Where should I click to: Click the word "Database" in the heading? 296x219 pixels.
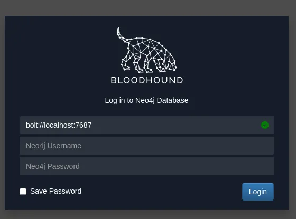coord(172,100)
